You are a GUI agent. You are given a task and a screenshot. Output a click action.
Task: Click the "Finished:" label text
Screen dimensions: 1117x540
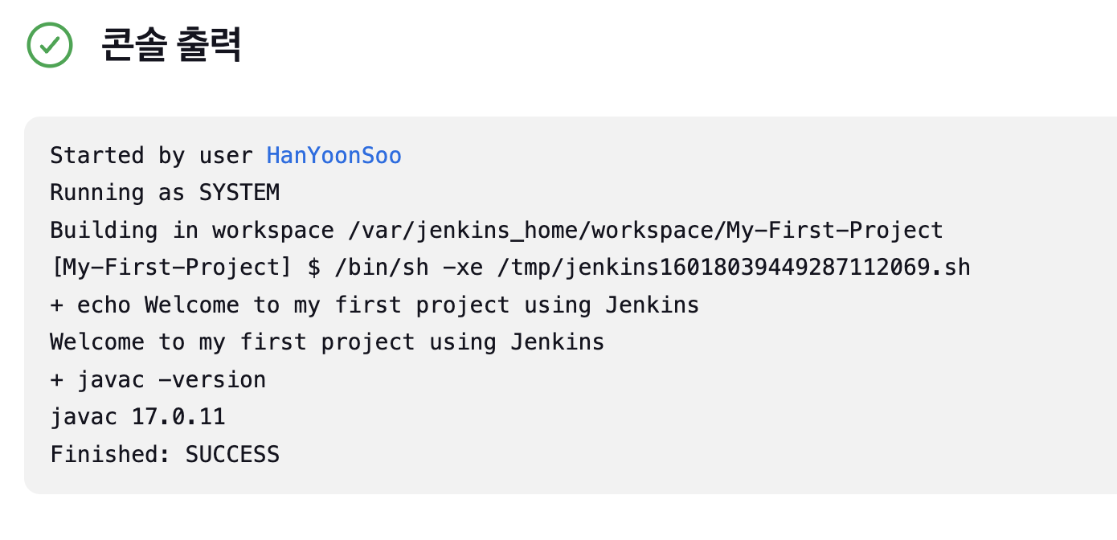coord(111,455)
